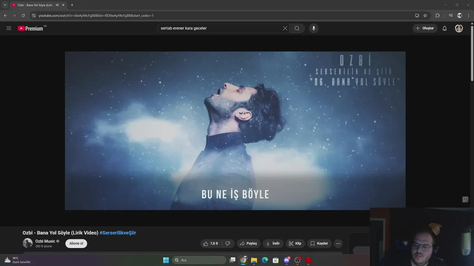Open the weather widget showing 16°C
The width and height of the screenshot is (474, 266).
pos(17,260)
